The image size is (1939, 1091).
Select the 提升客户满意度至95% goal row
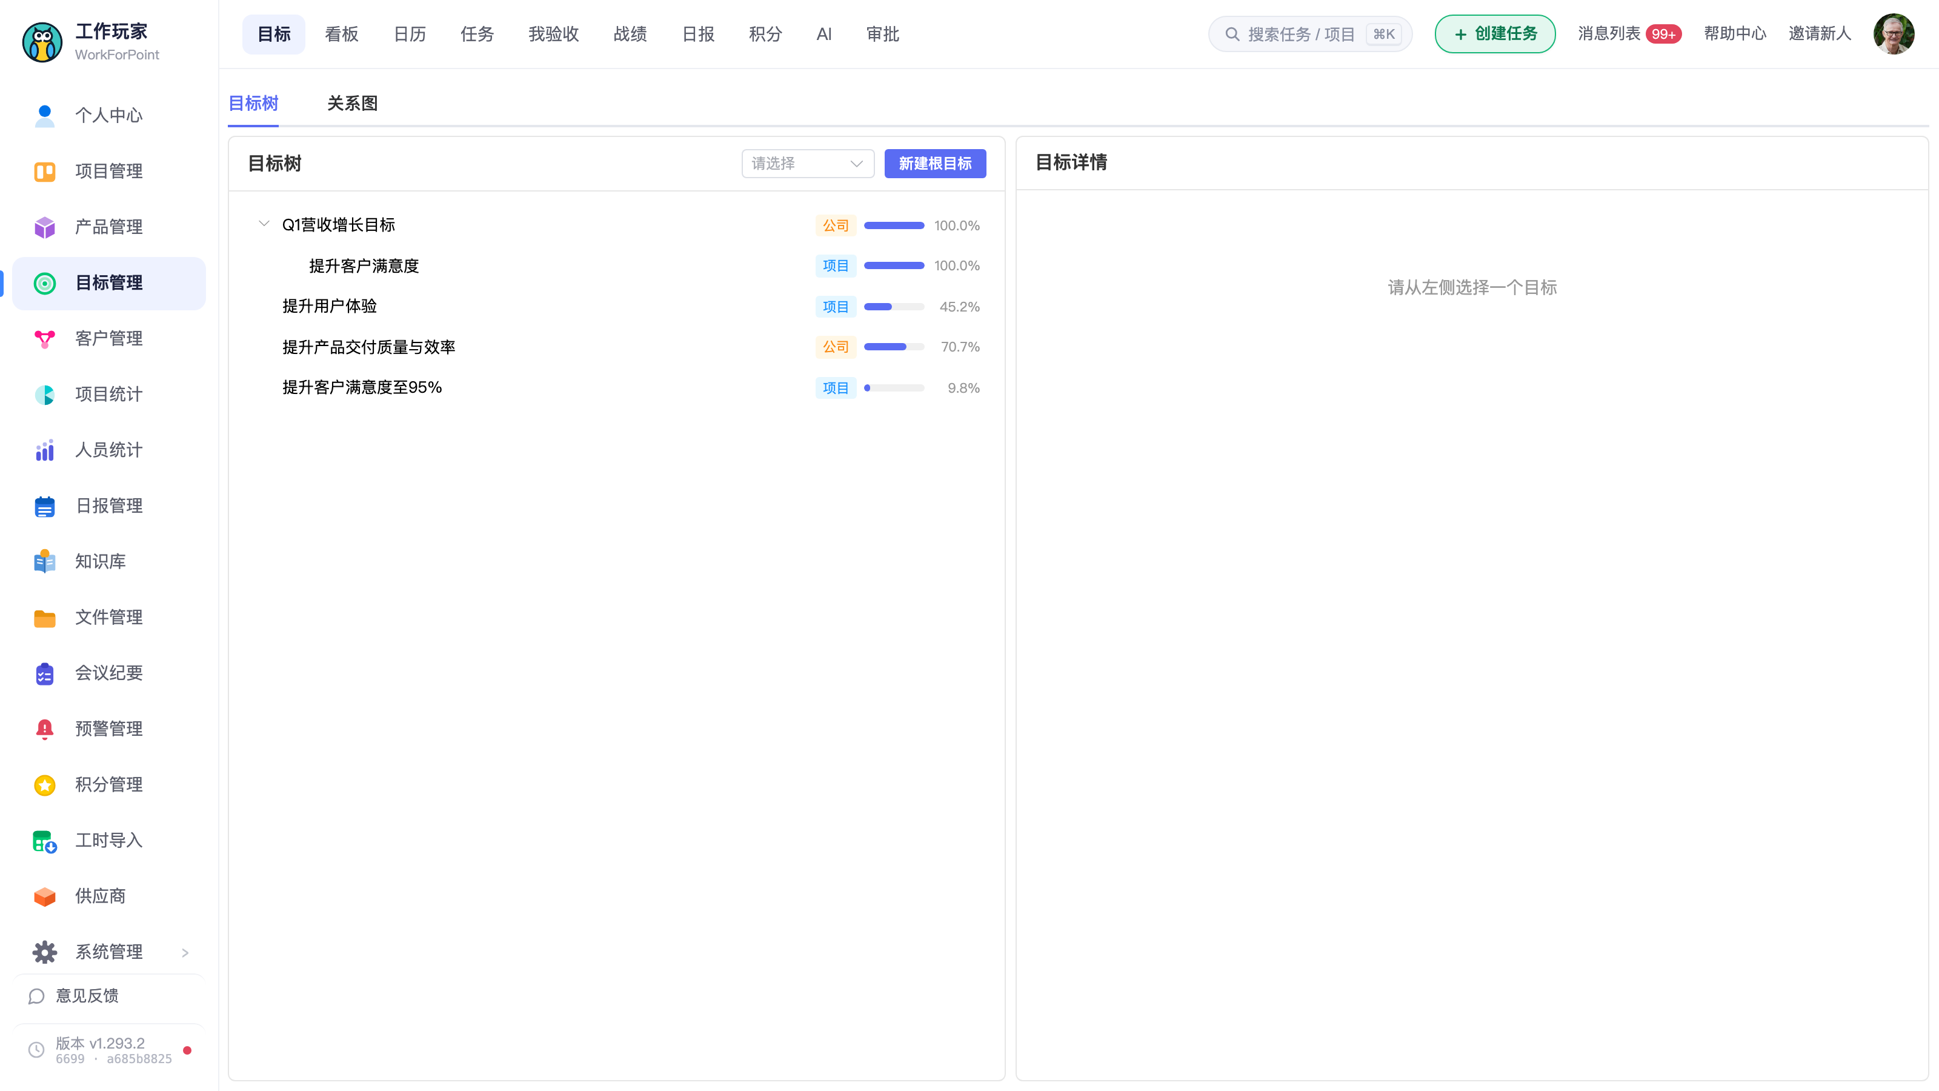pos(617,388)
